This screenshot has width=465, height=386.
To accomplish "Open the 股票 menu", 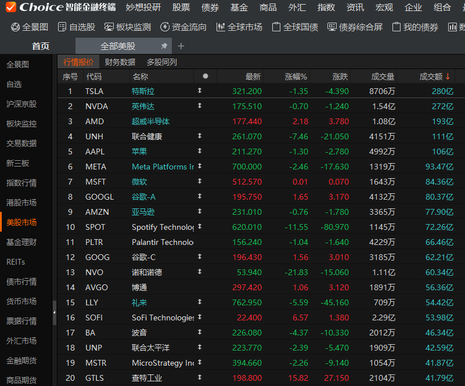I will point(181,7).
